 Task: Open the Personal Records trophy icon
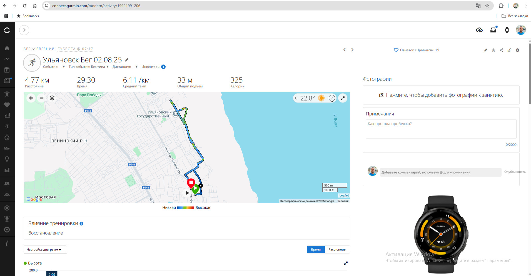tap(7, 219)
